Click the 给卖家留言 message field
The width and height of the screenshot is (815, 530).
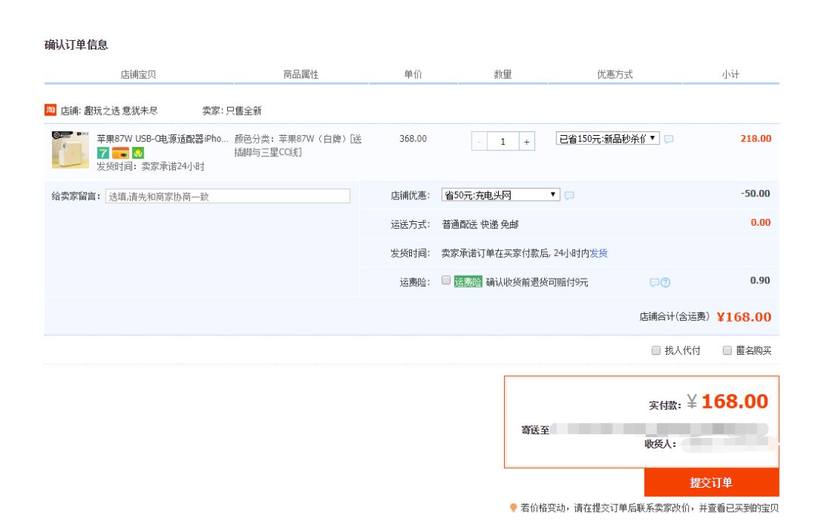228,196
